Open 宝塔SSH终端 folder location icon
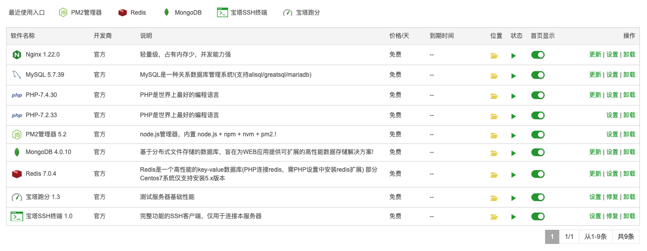647x251 pixels. pos(494,217)
